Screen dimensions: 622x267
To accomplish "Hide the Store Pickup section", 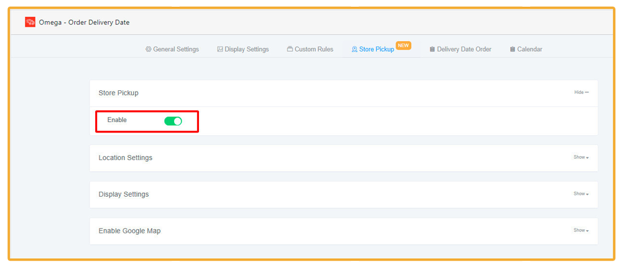I will coord(581,93).
